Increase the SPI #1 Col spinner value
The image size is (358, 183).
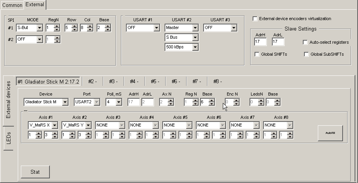(90, 26)
